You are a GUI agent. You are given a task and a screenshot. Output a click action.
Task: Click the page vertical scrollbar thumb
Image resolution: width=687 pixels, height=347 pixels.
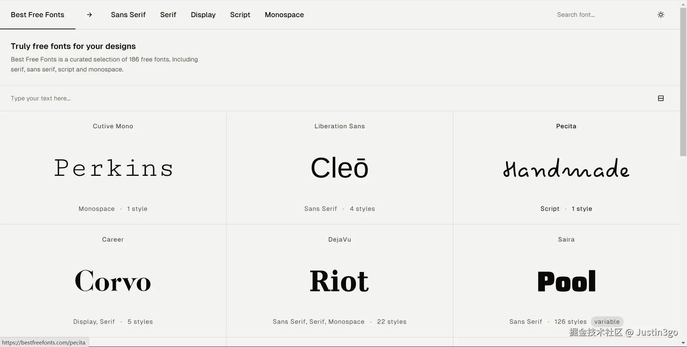coord(683,81)
